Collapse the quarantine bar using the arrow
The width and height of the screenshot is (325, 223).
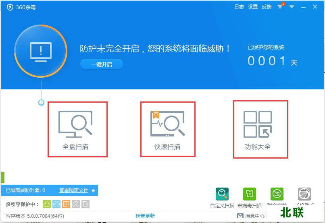(93, 190)
